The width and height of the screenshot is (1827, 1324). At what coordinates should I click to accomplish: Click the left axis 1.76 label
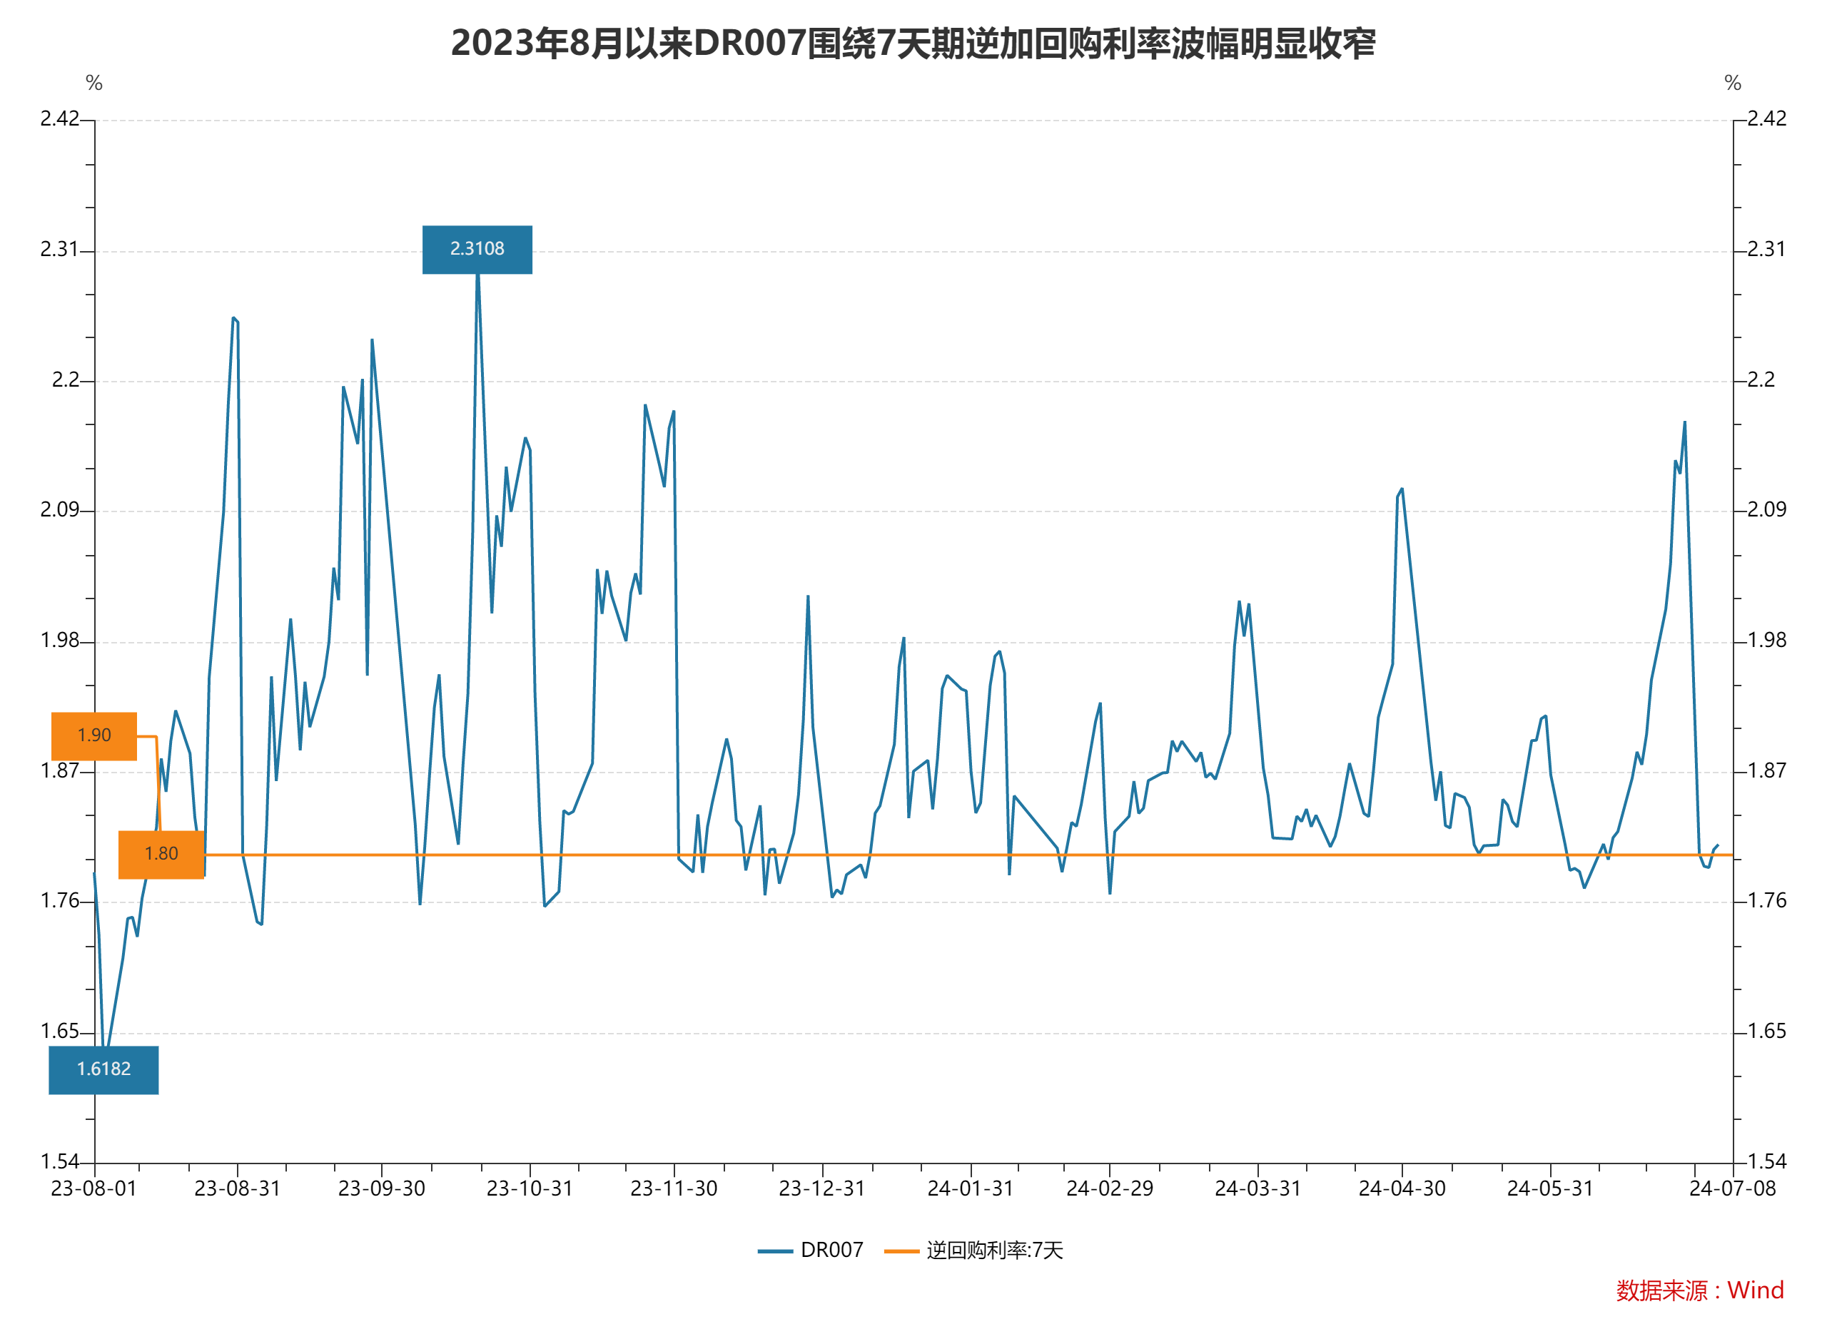[x=60, y=900]
